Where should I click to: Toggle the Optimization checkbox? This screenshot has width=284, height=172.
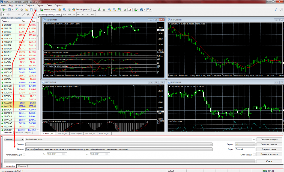pos(254,155)
